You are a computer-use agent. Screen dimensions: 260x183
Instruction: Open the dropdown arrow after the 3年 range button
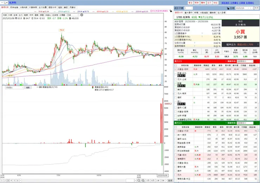[166, 181]
